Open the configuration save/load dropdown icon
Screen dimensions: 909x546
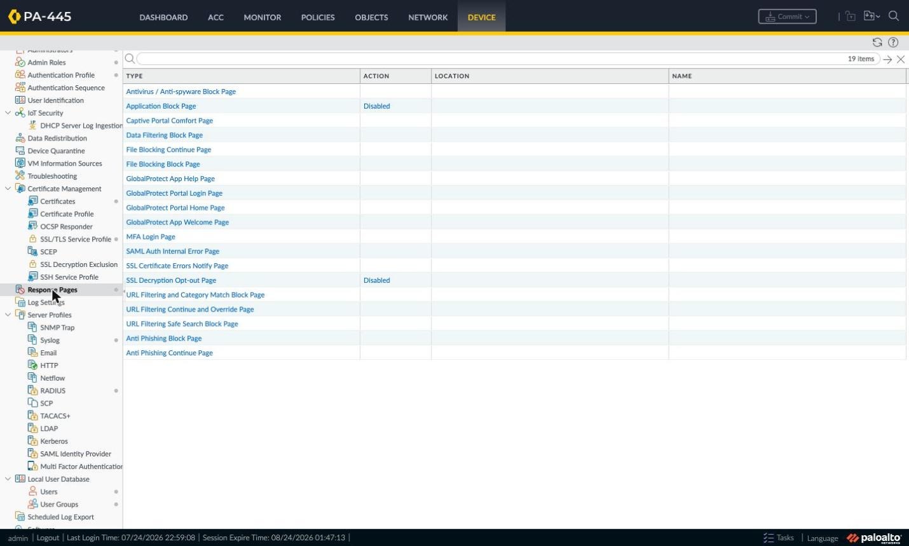tap(871, 17)
